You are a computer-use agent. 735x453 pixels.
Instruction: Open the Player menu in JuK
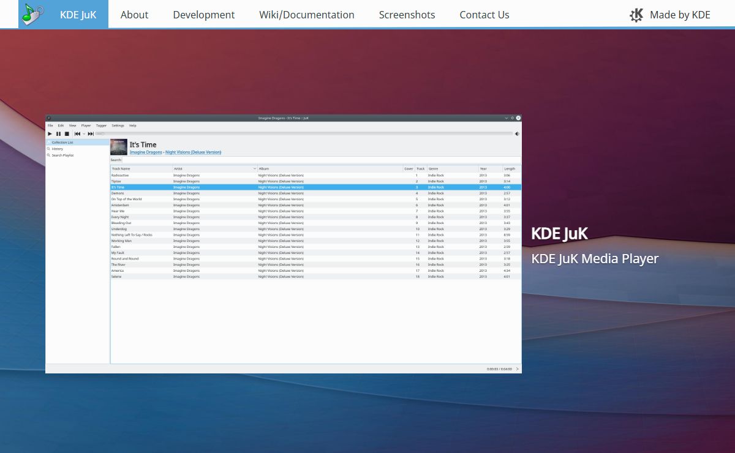pos(86,125)
